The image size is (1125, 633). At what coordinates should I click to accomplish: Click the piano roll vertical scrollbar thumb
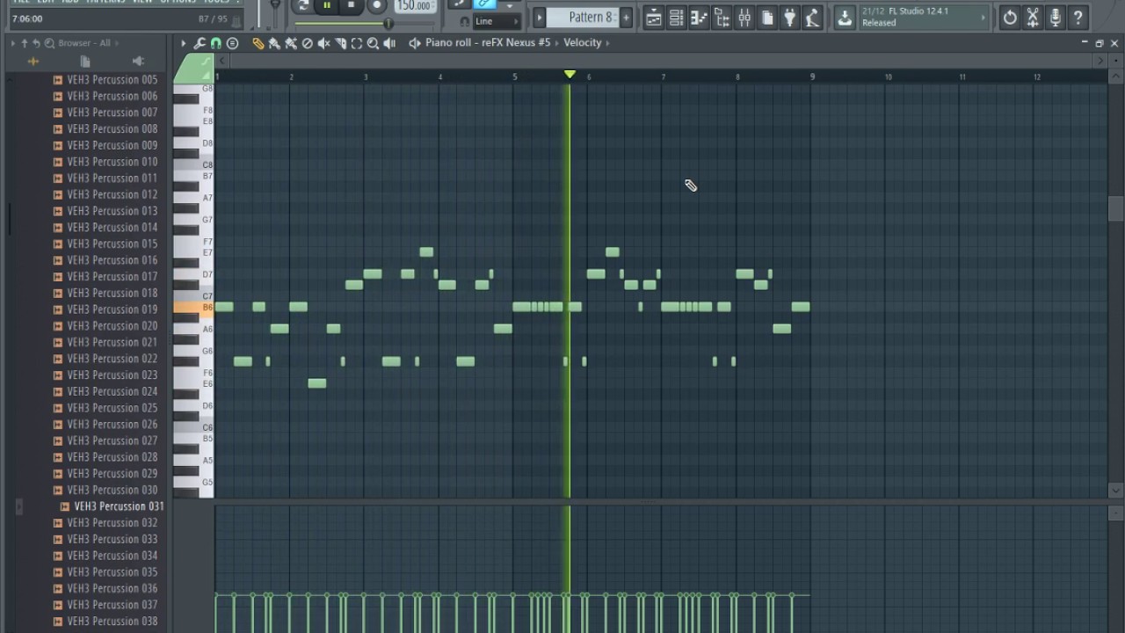pos(1115,207)
